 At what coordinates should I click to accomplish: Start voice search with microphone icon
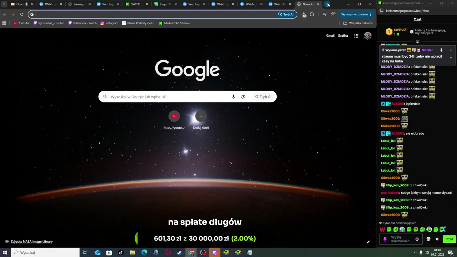point(233,97)
